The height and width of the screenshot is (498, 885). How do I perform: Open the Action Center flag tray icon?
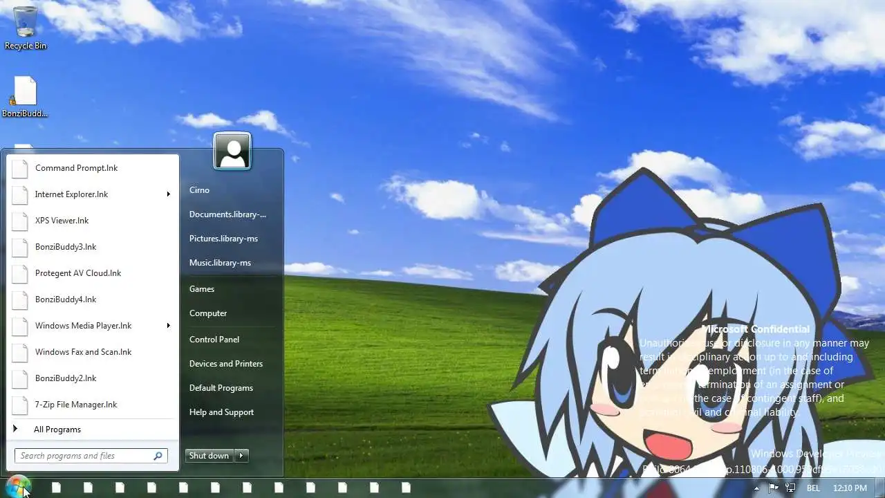pos(774,488)
